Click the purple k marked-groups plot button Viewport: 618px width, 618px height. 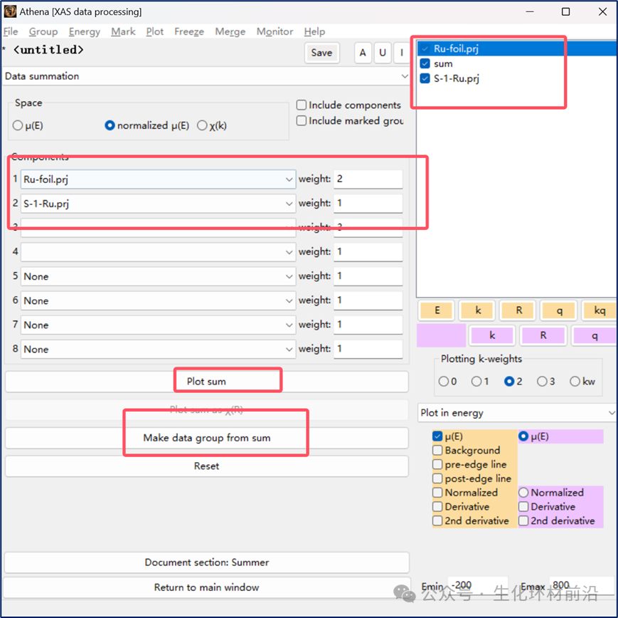pos(492,335)
